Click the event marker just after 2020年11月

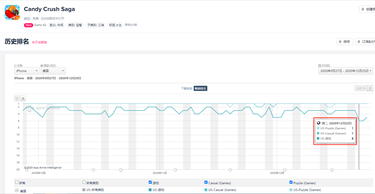click(x=175, y=170)
